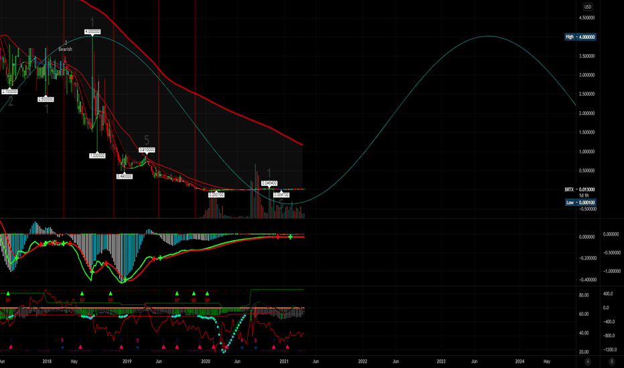Click the 4.000000 pivot label above the spike

coord(92,31)
